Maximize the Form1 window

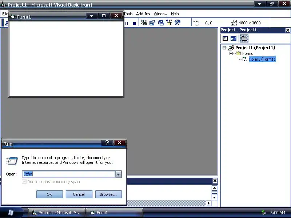point(104,16)
